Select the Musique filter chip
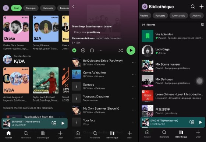Screen dimensions: 206x142 (x=31, y=8)
